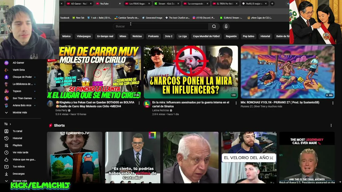
Task: Close the 'Stream - Kick' tab
Action: tap(178, 4)
